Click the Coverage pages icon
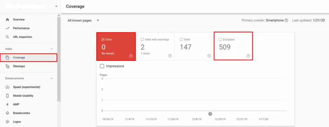This screenshot has height=127, width=329. coord(7,57)
